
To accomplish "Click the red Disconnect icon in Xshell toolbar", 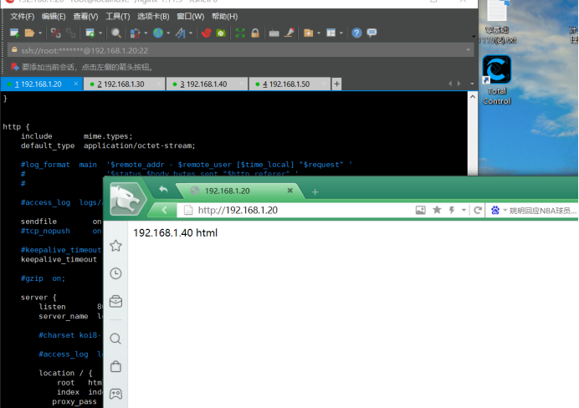I will pos(56,33).
